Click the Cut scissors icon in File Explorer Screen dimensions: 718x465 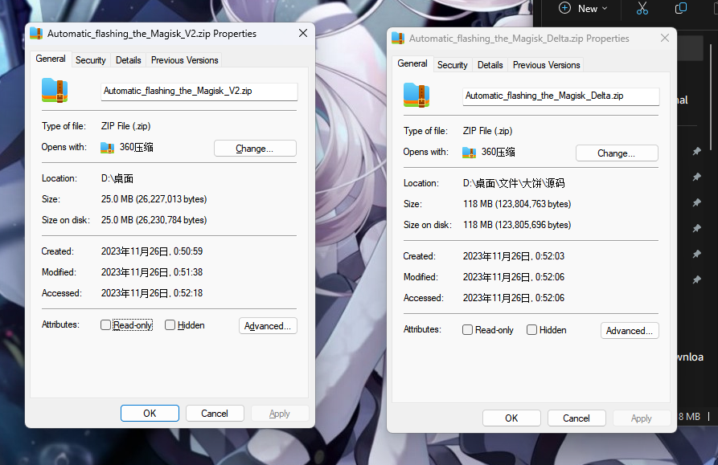click(642, 8)
